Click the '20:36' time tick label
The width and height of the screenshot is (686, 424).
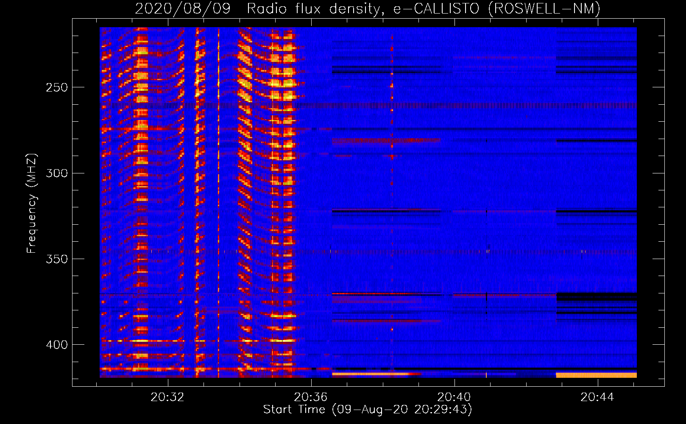pyautogui.click(x=311, y=397)
